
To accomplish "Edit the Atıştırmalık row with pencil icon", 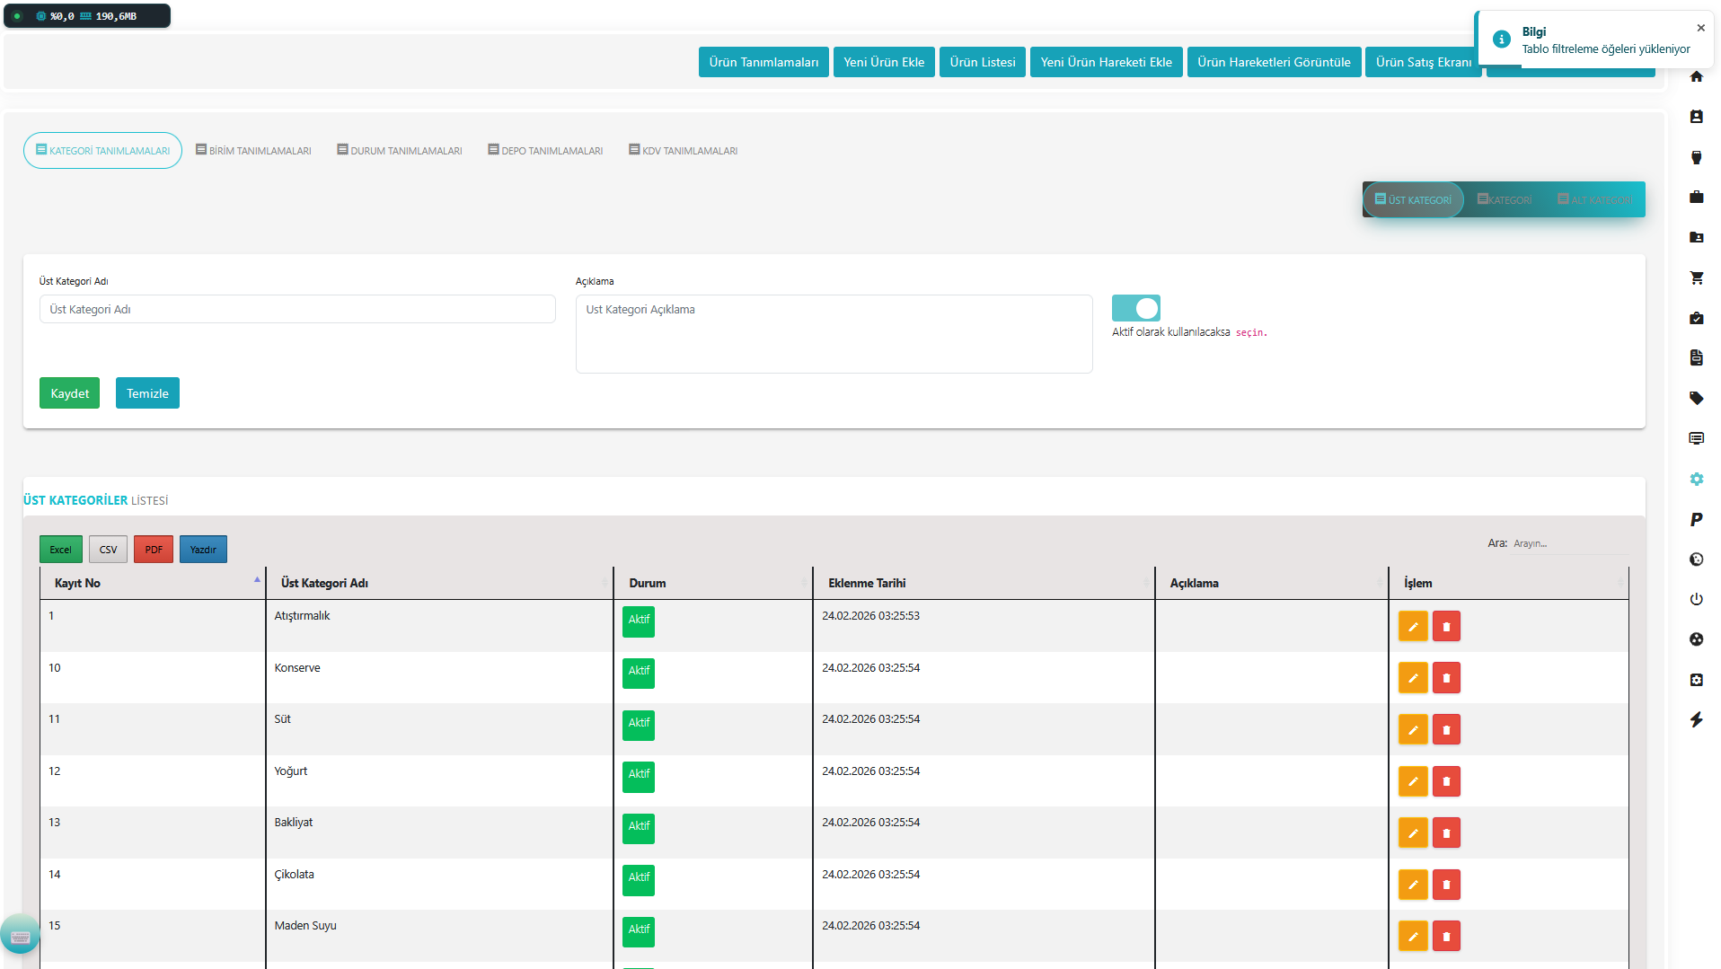I will 1412,627.
